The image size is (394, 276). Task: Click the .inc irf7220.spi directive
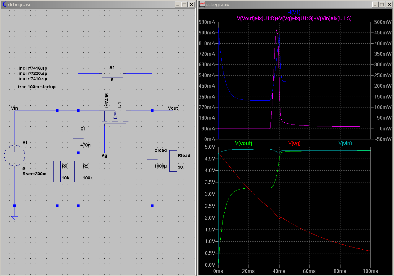[33, 73]
